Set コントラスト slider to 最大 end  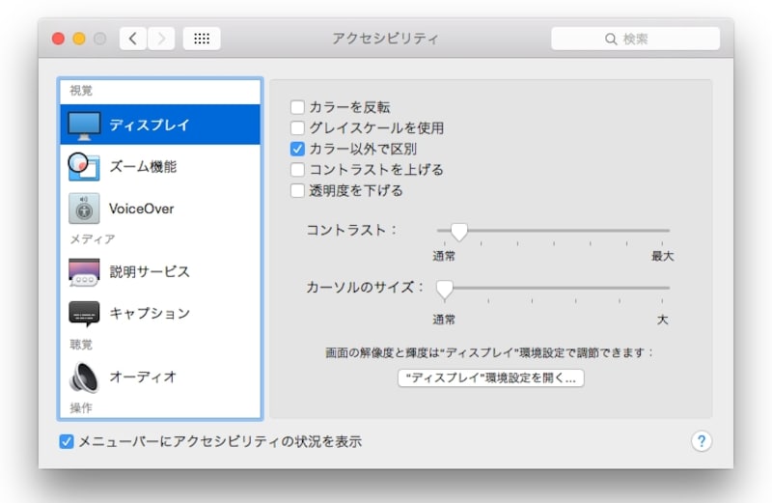[x=662, y=231]
